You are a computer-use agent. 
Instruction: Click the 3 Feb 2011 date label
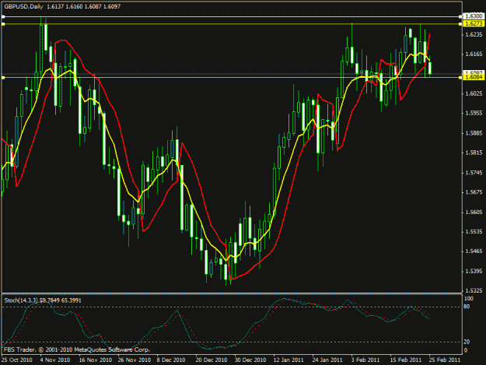click(x=365, y=360)
